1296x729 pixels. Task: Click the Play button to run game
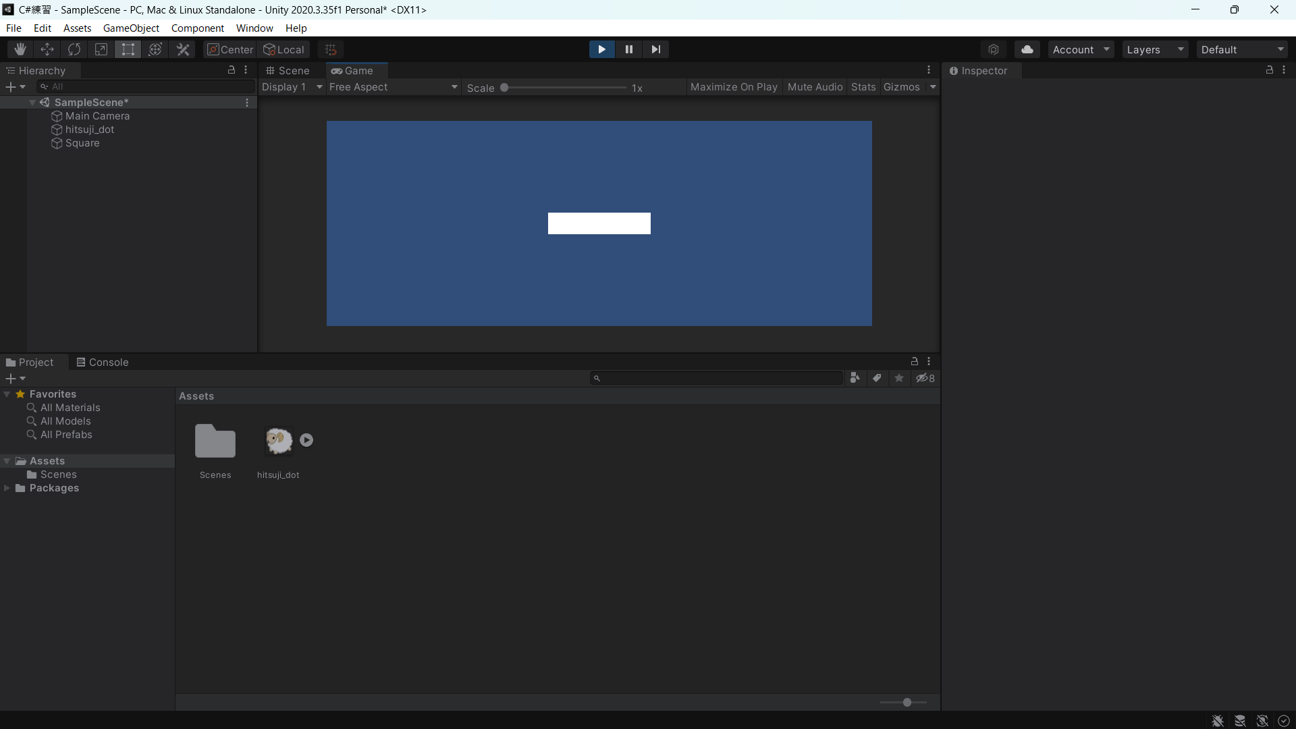click(x=601, y=49)
